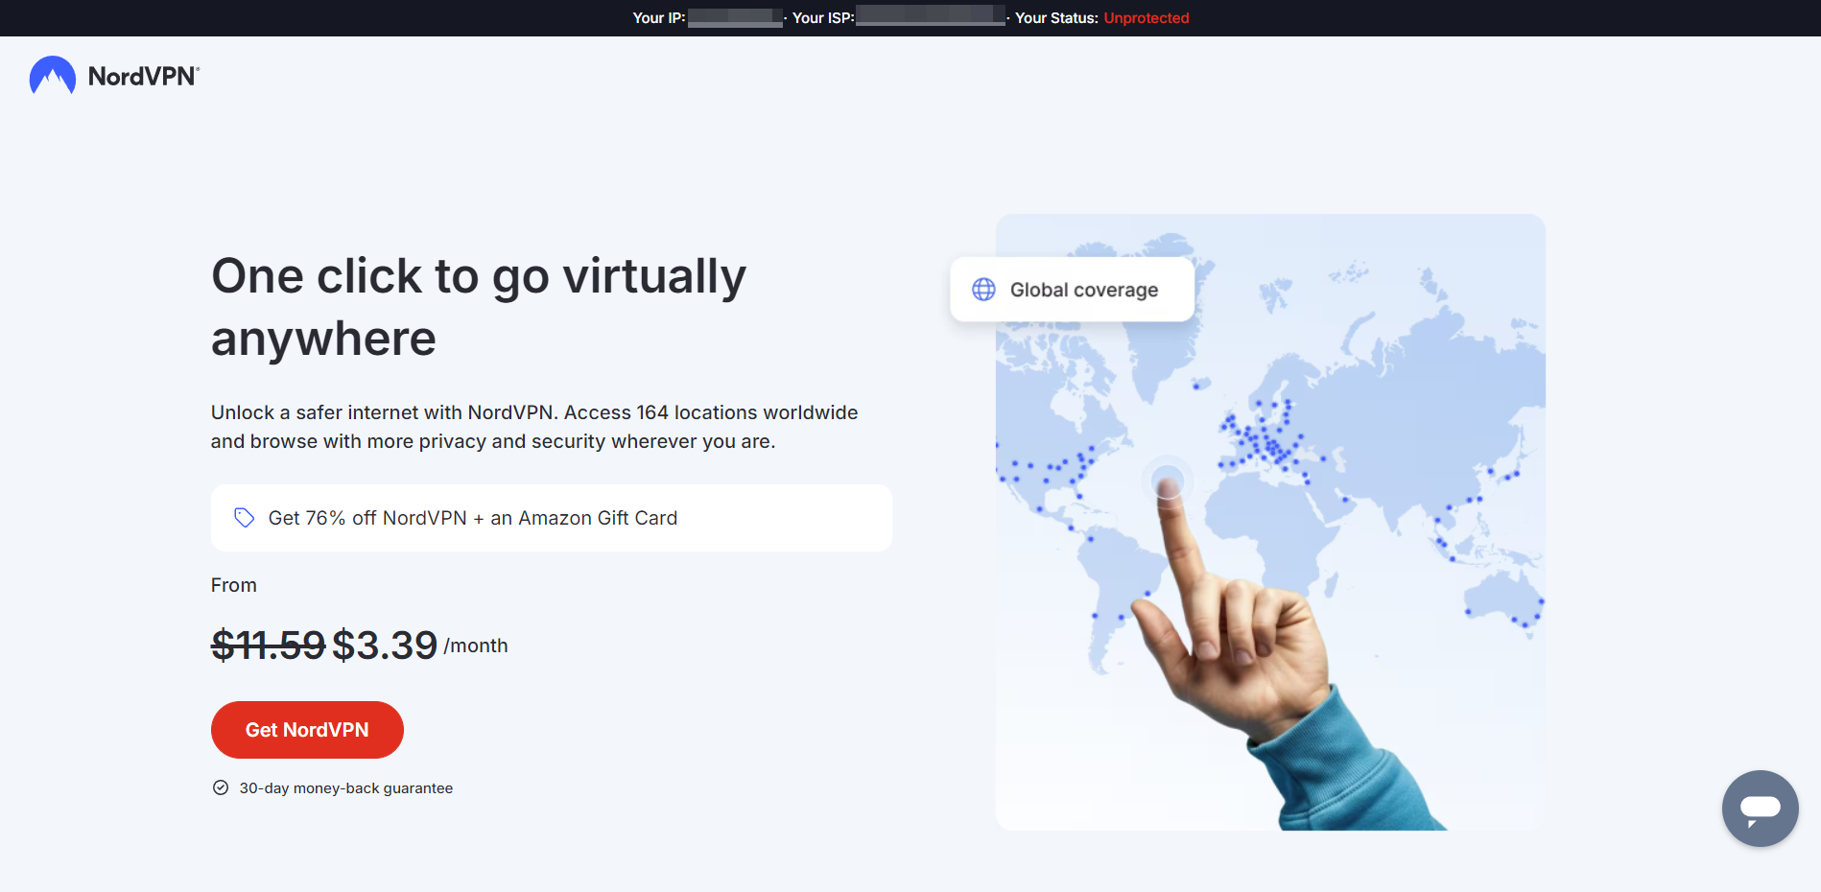Click the $3.39 discounted price
The image size is (1821, 892).
tap(385, 646)
